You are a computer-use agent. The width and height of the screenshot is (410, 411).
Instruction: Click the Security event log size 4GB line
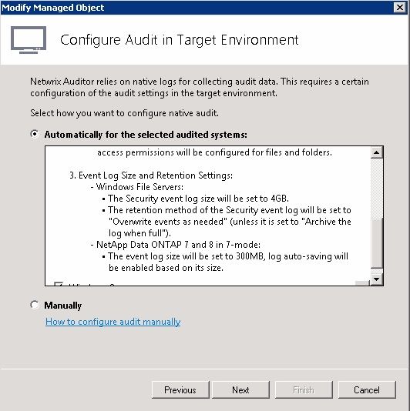tap(196, 199)
